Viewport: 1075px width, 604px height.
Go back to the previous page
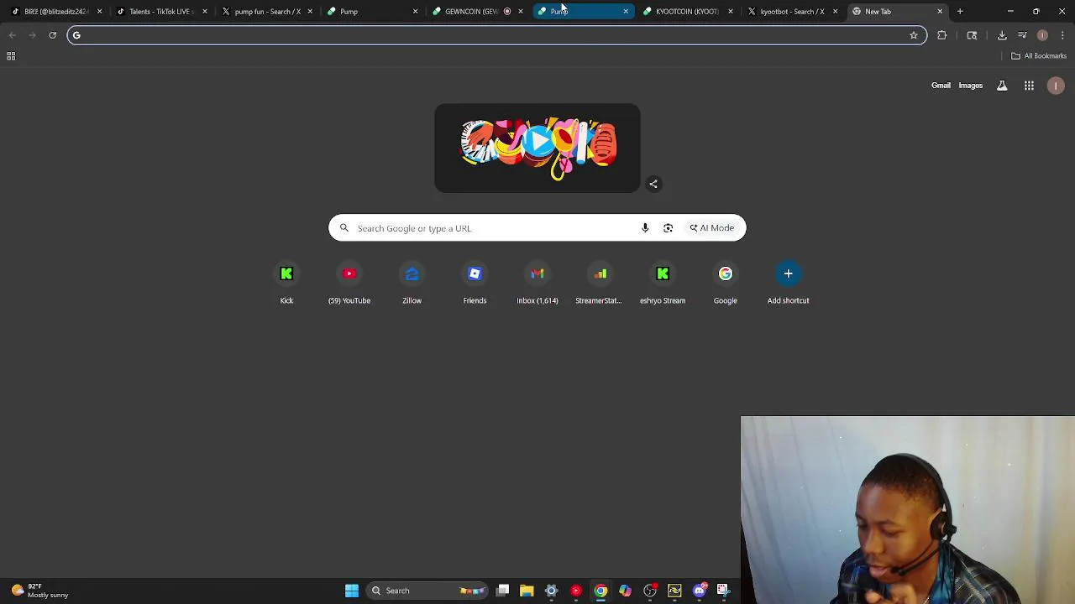(x=12, y=35)
